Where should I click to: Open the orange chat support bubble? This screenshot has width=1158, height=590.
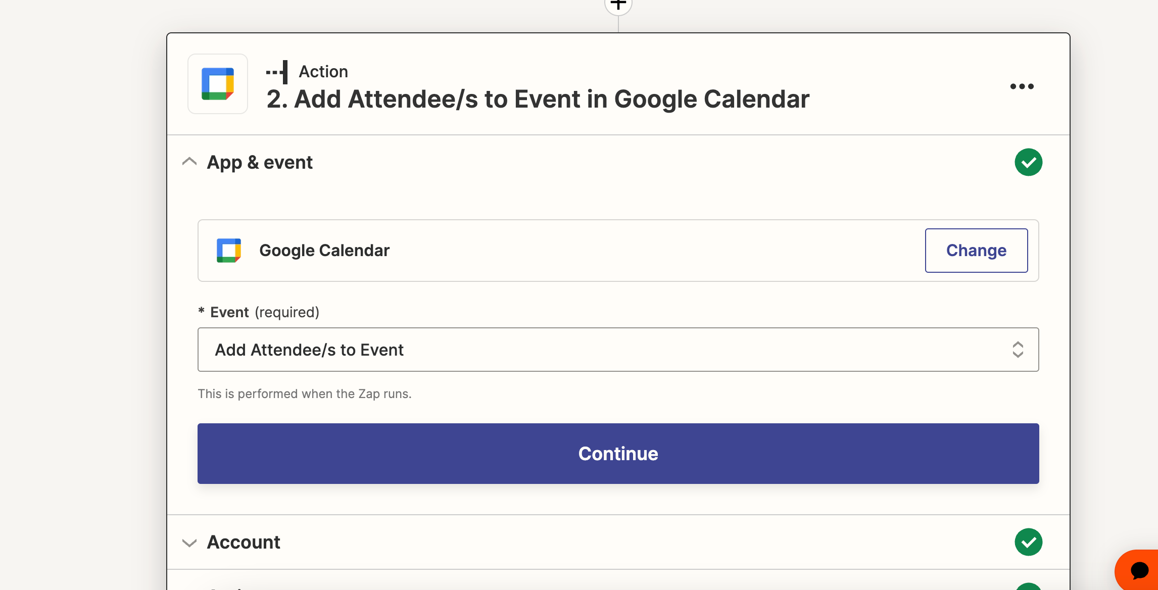[1139, 571]
